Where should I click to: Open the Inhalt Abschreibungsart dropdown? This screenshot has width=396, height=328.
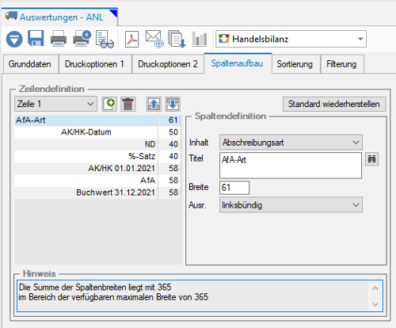pos(291,143)
